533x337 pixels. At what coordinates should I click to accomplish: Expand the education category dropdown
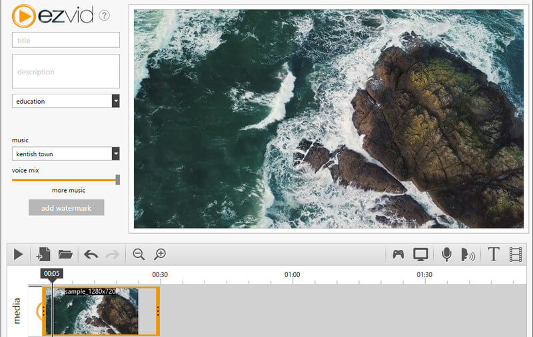pos(115,101)
